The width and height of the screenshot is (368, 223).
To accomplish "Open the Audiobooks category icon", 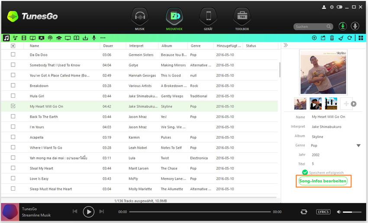I will pos(77,38).
